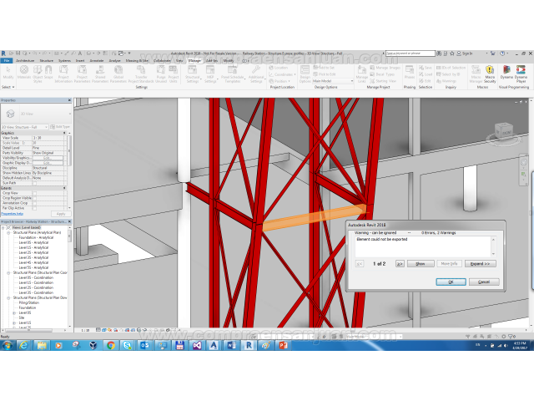Toggle the Far Clip Active checkbox
The height and width of the screenshot is (401, 534).
34,208
